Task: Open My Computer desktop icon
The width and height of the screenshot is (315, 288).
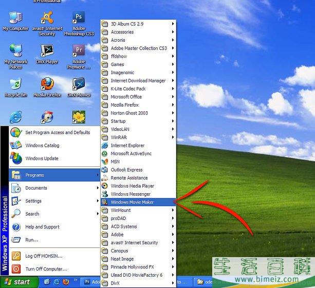Action: [x=15, y=21]
